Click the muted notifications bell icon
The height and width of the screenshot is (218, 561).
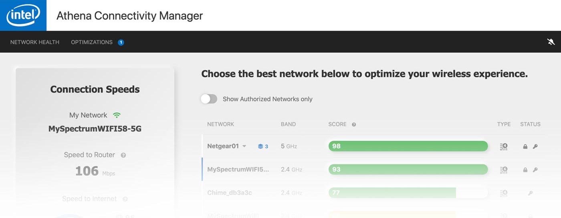pos(551,42)
